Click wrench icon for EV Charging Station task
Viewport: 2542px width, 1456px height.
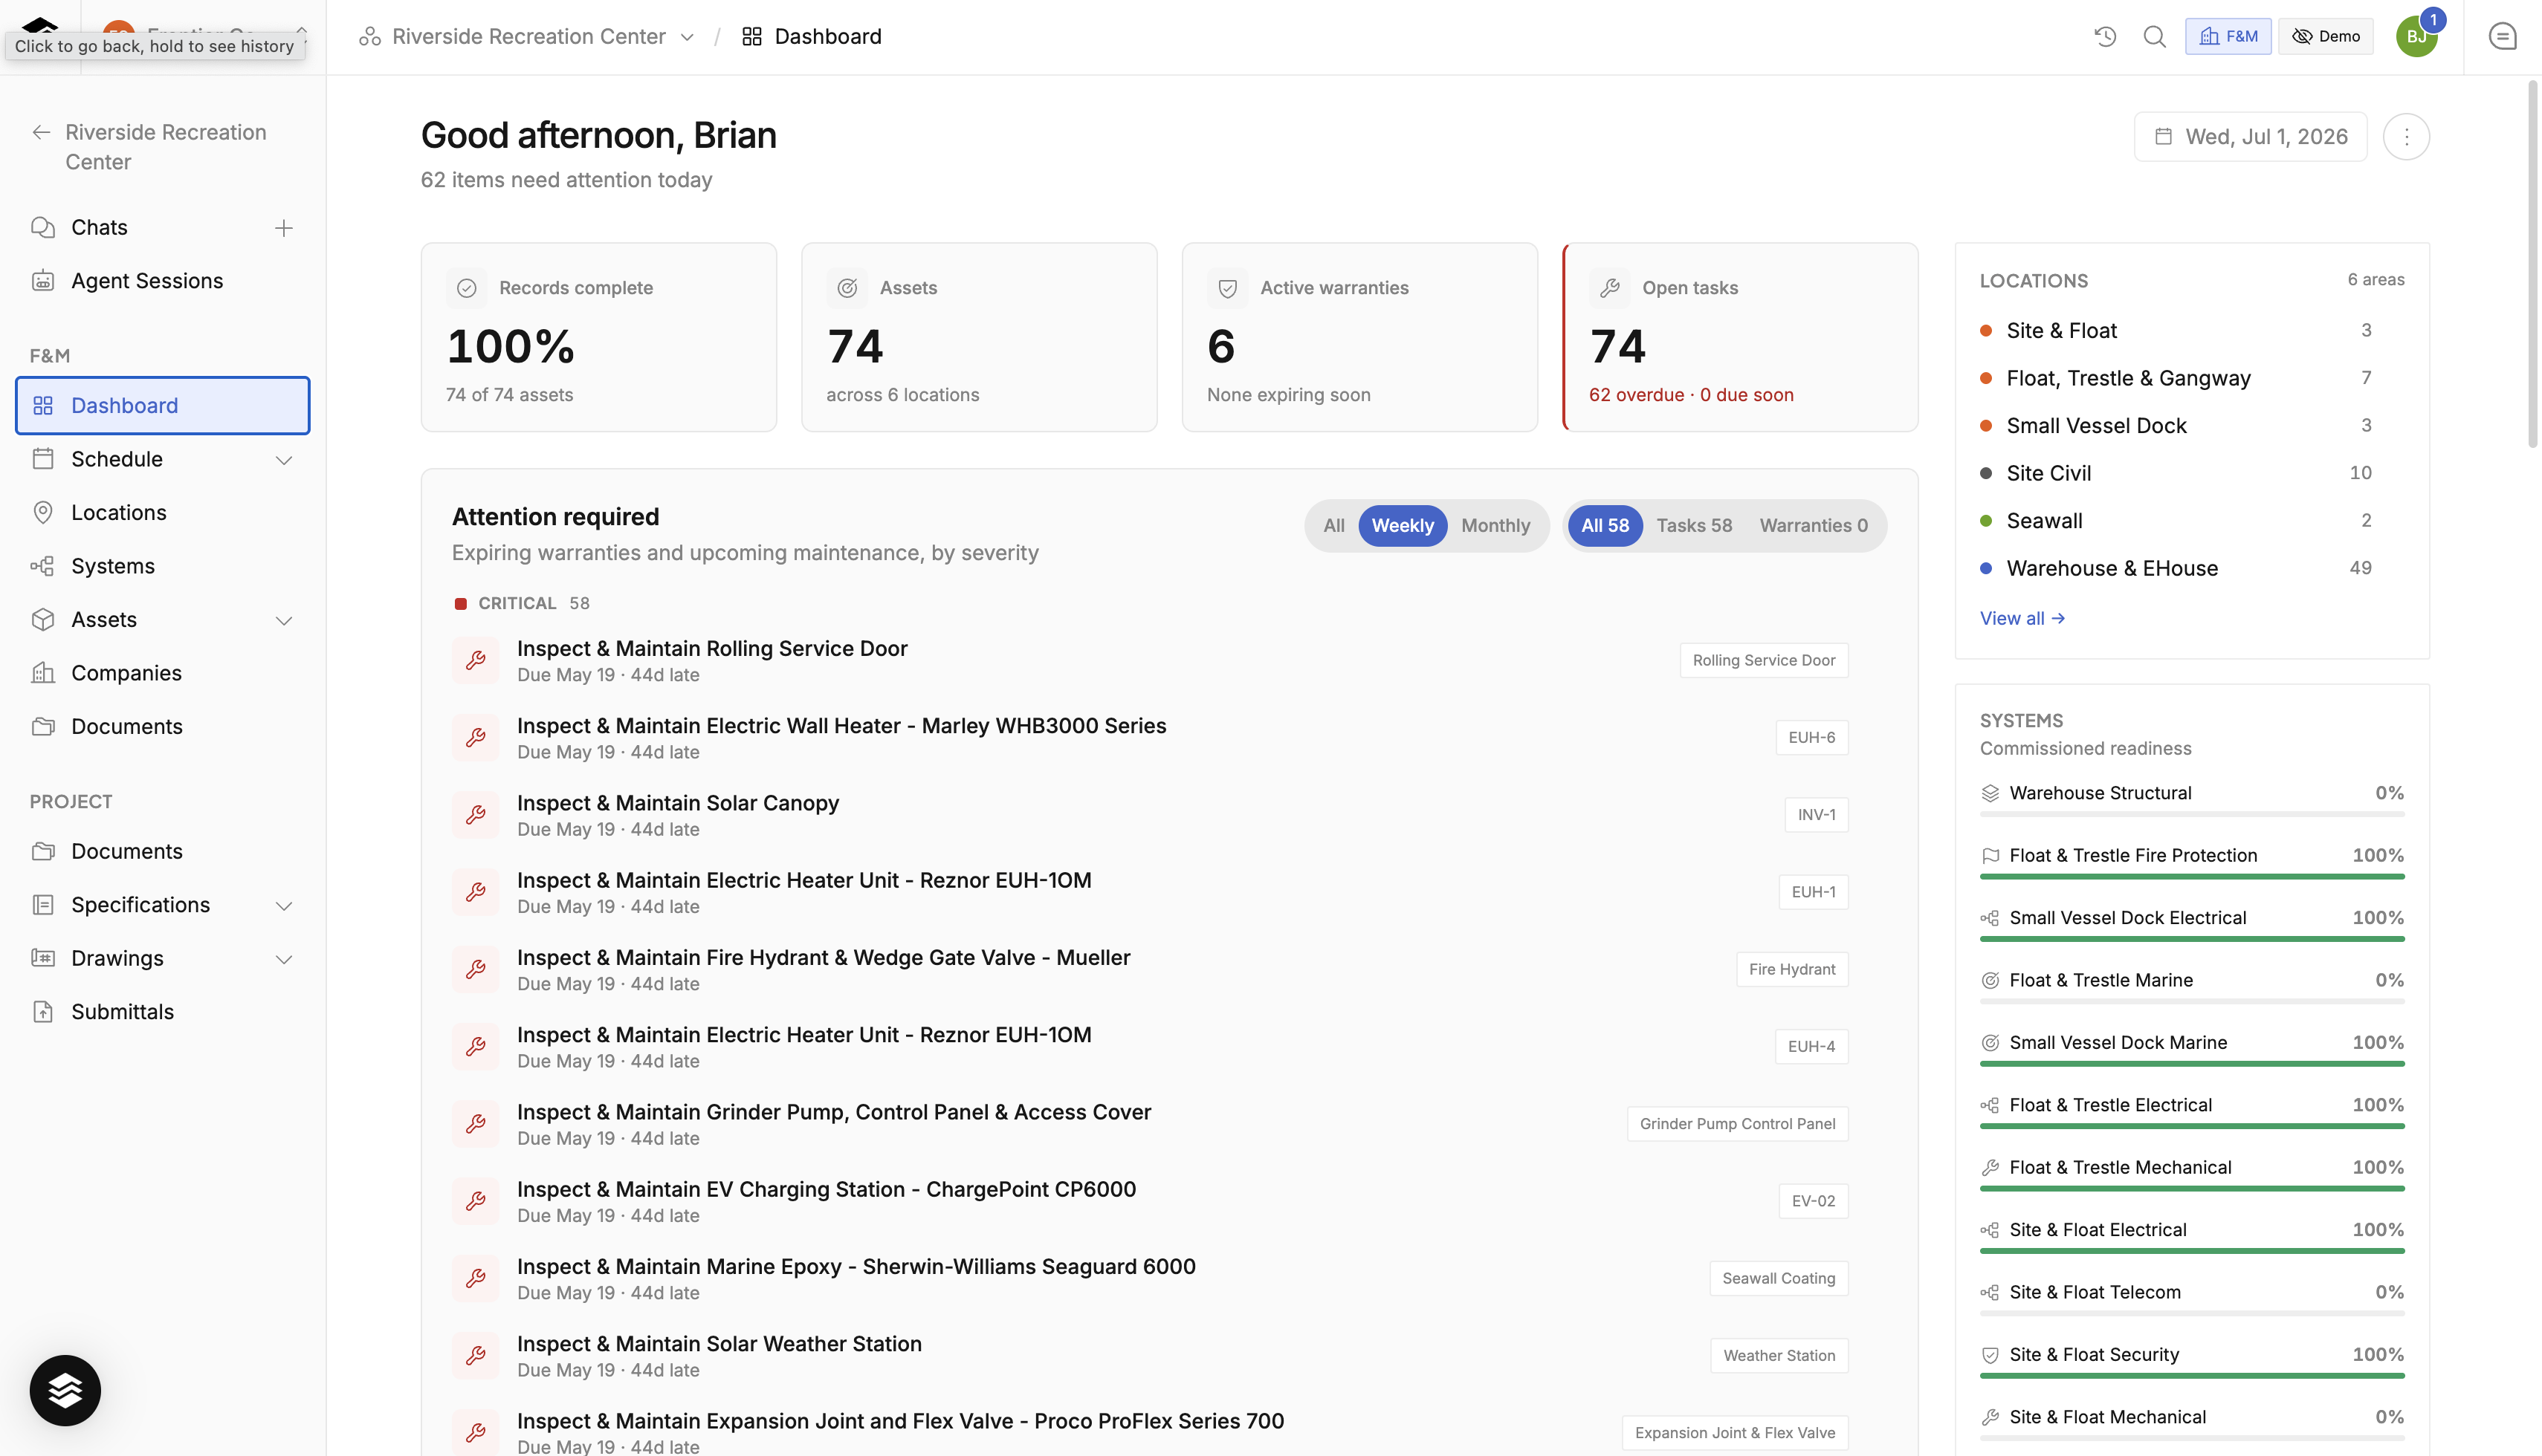476,1201
